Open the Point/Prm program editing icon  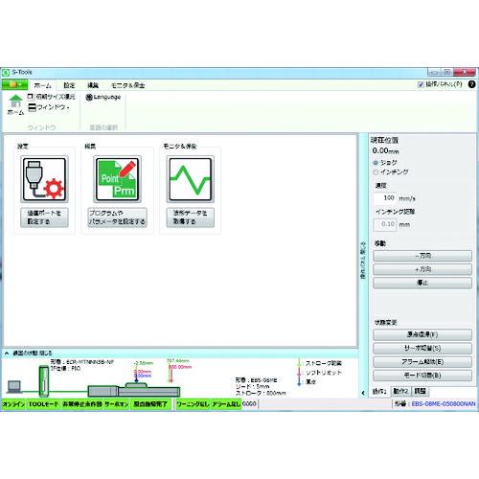(117, 179)
